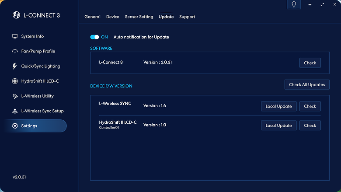Image resolution: width=341 pixels, height=192 pixels.
Task: Click the L-Wireless Sync Setup signal icon
Action: point(15,111)
